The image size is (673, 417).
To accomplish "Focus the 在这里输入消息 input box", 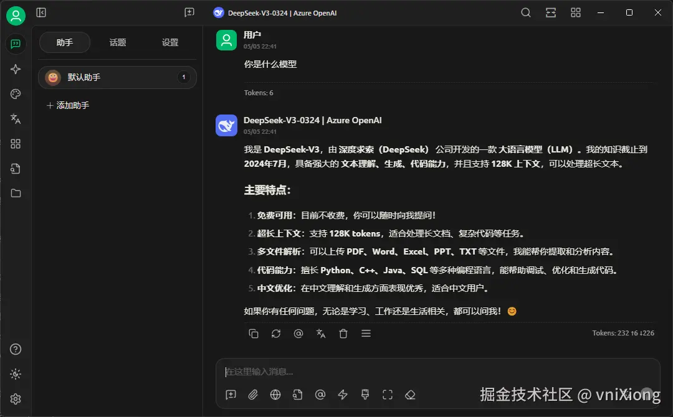I will tap(438, 372).
